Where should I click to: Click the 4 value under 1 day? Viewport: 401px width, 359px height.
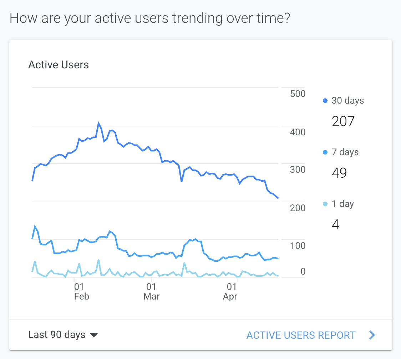[335, 225]
